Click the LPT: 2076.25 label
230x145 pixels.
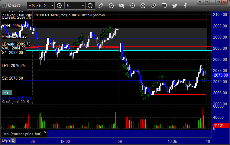point(13,65)
